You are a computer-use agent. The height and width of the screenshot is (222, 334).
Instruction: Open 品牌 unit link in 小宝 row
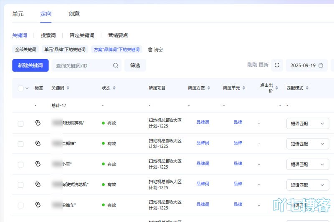tap(238, 163)
